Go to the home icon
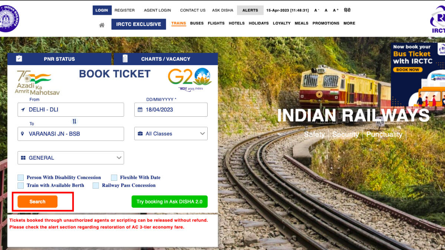Screen dimensions: 445x250 [x=102, y=25]
